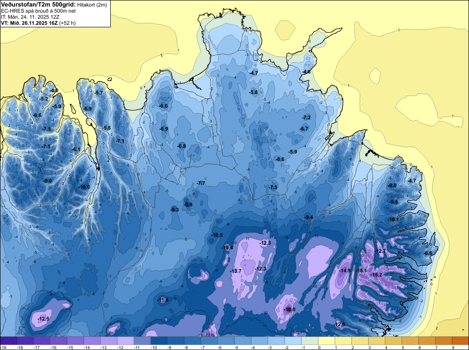This screenshot has height=350, width=469.
Task: Pick the legend swatch labeled -15
Action: tap(76, 341)
